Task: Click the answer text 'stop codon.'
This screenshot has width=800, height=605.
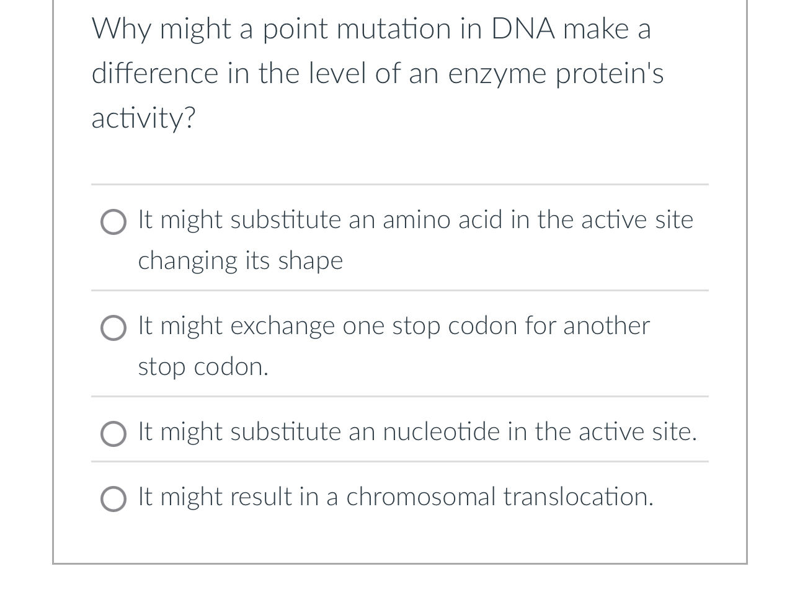Action: (203, 367)
